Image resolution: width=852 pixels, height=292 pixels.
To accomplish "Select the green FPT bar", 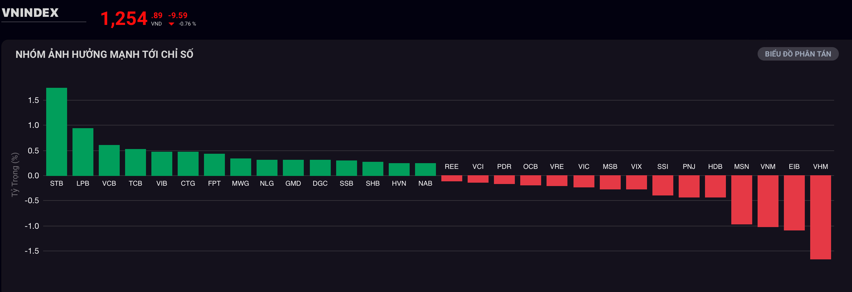I will click(x=214, y=165).
